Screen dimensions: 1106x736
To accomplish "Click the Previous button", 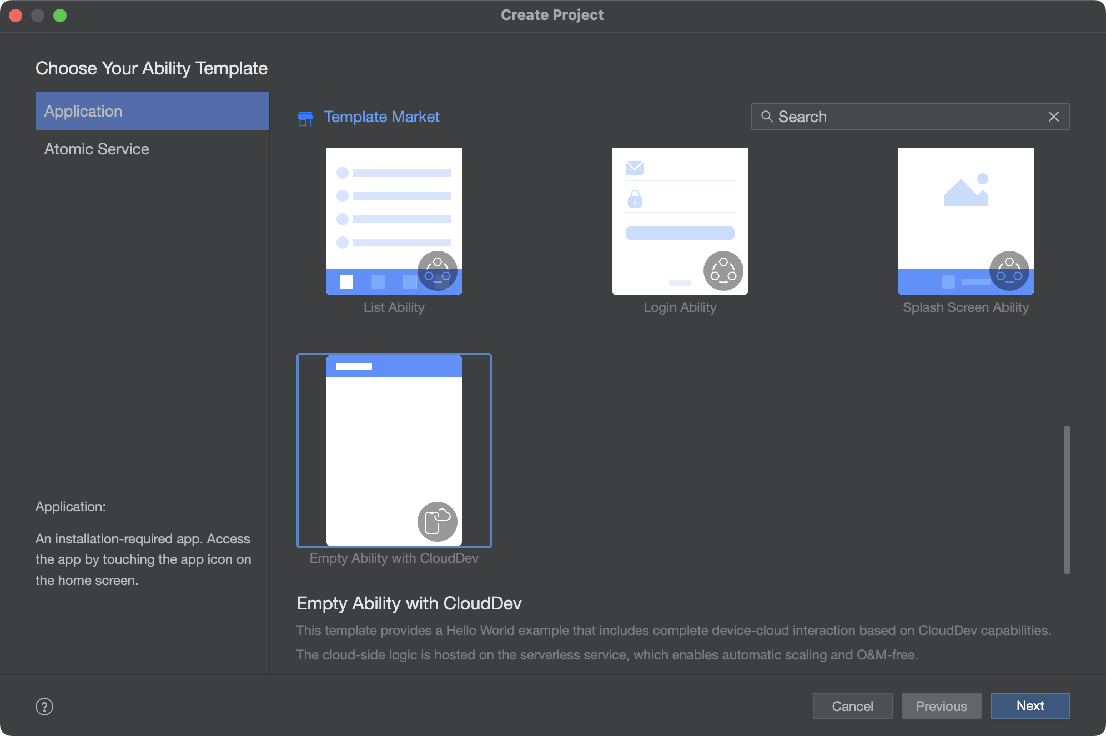I will click(x=941, y=705).
